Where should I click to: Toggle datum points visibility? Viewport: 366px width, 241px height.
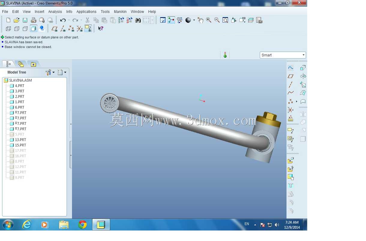coord(71,29)
